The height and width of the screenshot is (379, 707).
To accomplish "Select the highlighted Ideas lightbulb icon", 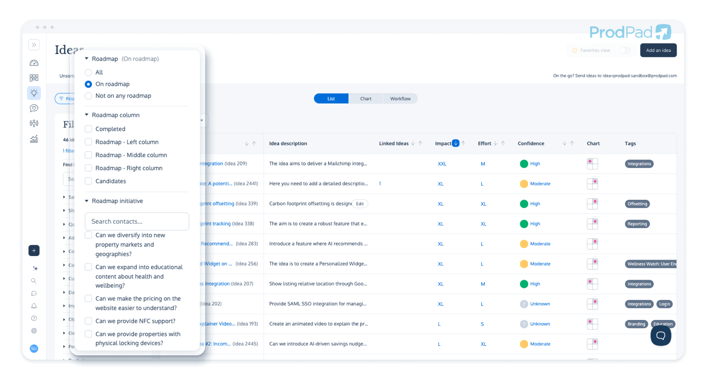I will point(34,93).
